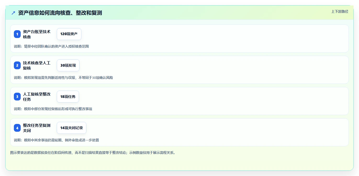
Task: Select the 18项任务 chip
Action: 68,97
